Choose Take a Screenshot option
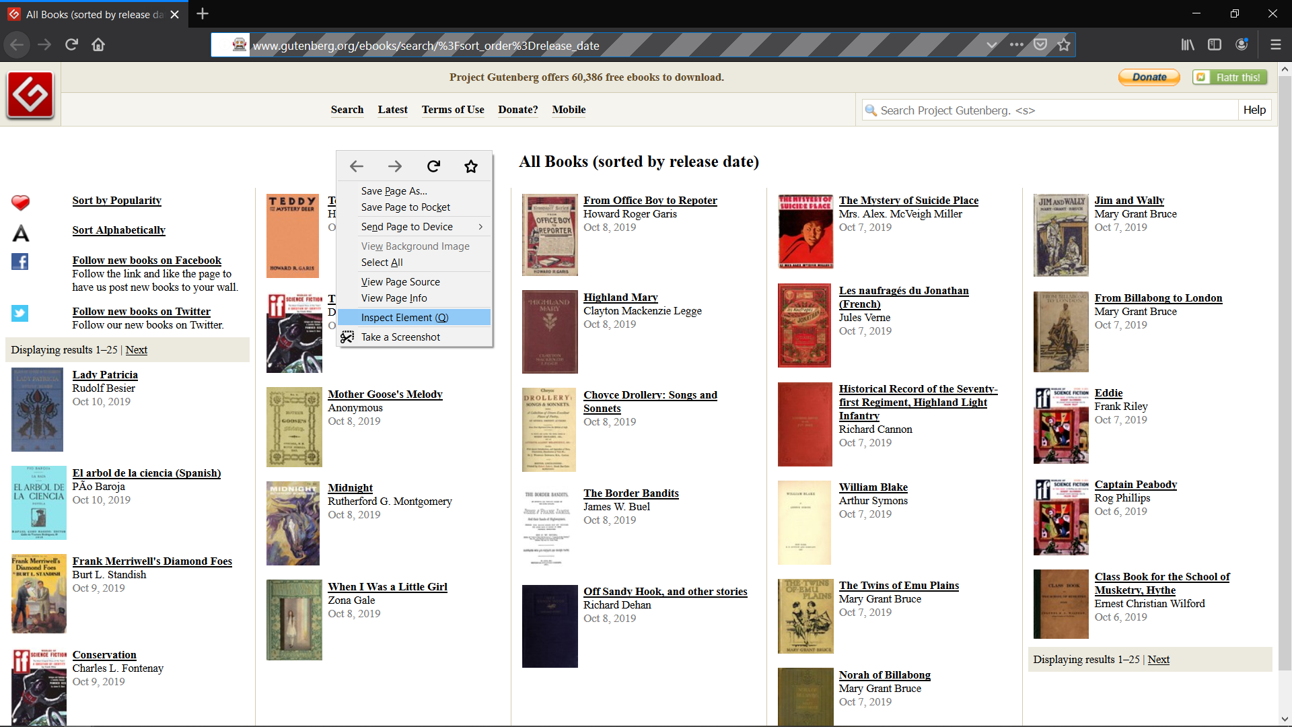The height and width of the screenshot is (727, 1292). (400, 337)
